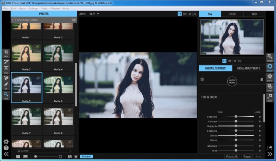276x161 pixels.
Task: Toggle the Preview button on bottom bar
Action: pyautogui.click(x=86, y=156)
